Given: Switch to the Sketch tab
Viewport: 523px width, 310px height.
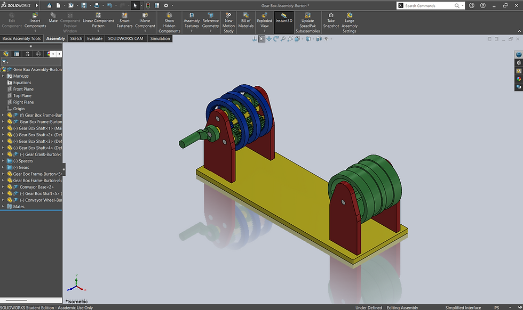Looking at the screenshot, I should (76, 38).
